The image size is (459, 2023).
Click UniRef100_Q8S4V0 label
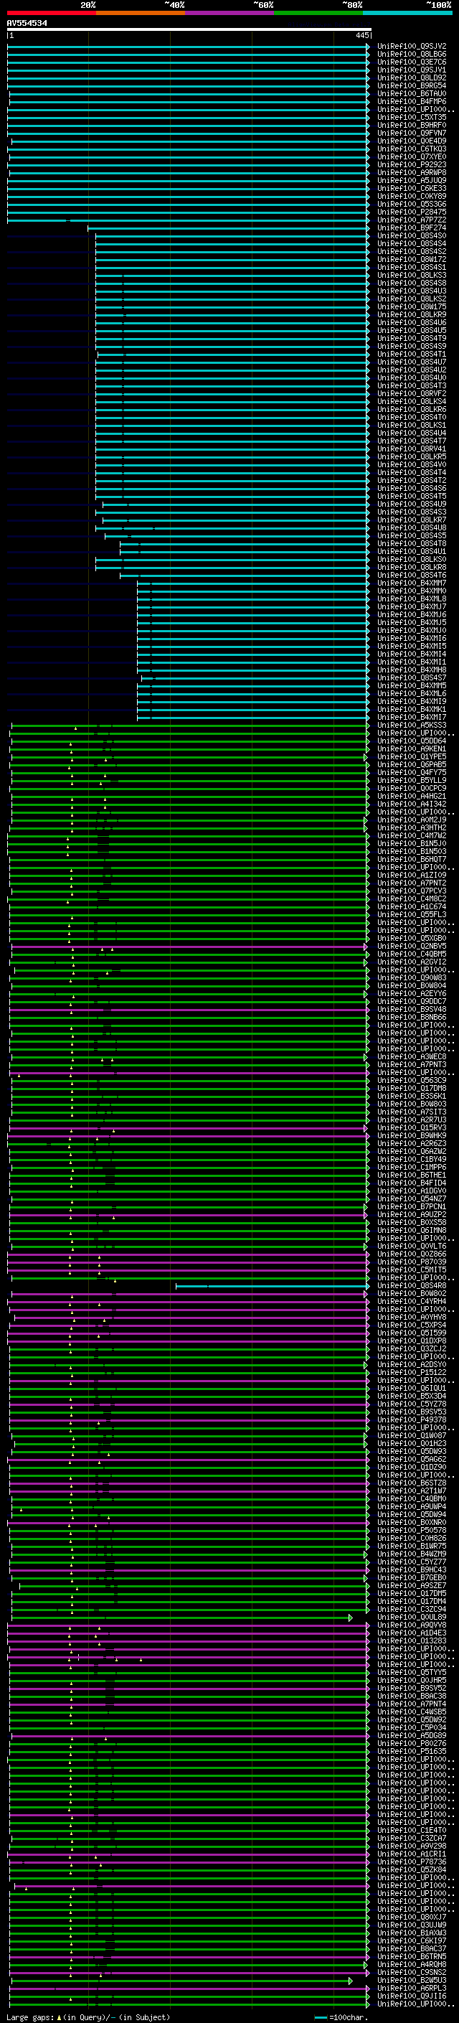click(412, 464)
